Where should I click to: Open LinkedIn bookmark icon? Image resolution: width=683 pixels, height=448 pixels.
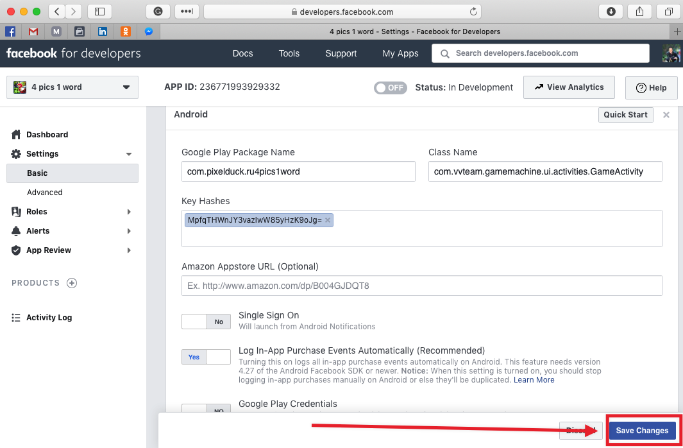pyautogui.click(x=103, y=31)
